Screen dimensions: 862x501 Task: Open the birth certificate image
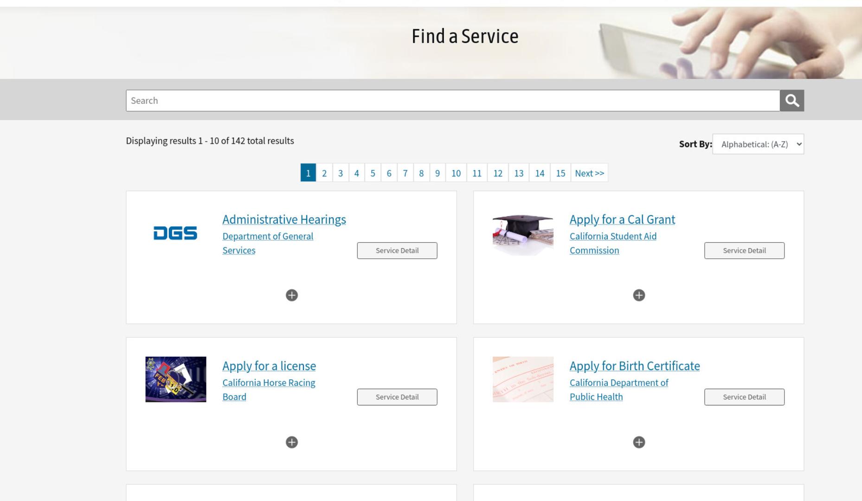[x=523, y=379]
